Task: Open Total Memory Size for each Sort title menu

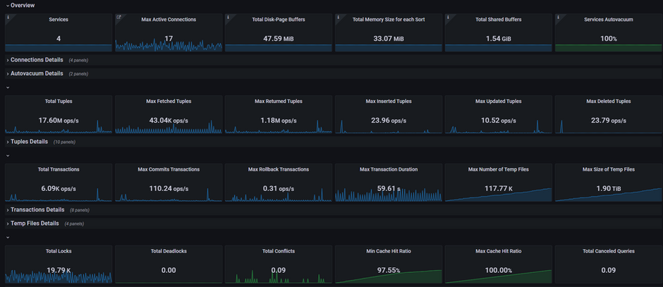Action: click(x=388, y=20)
